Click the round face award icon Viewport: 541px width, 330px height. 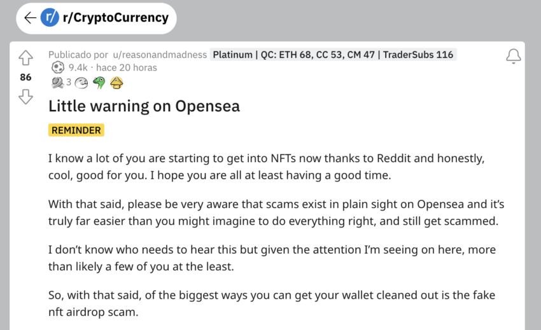(x=81, y=82)
